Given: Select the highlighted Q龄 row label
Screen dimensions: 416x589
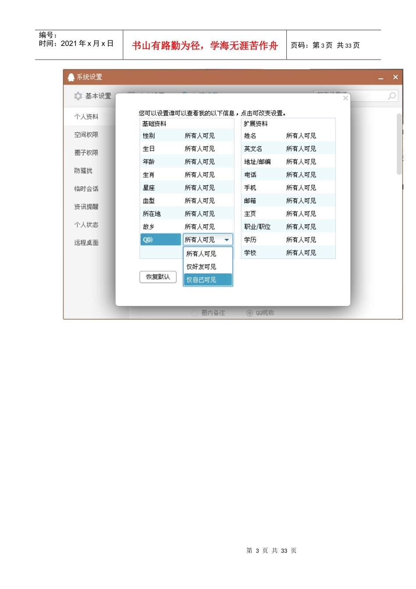Looking at the screenshot, I should (161, 240).
